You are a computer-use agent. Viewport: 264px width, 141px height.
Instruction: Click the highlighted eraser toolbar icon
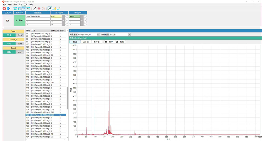(x=50, y=9)
